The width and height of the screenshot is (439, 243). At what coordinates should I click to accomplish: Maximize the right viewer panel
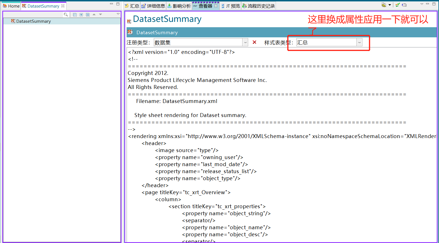pyautogui.click(x=434, y=4)
